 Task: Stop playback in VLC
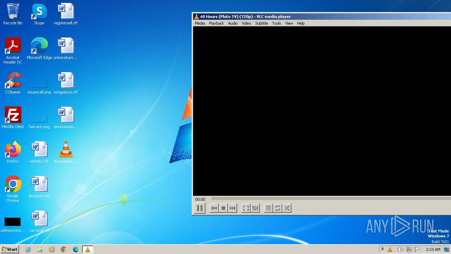[x=223, y=208]
